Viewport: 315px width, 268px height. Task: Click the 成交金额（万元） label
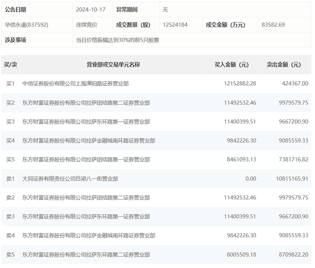[225, 25]
